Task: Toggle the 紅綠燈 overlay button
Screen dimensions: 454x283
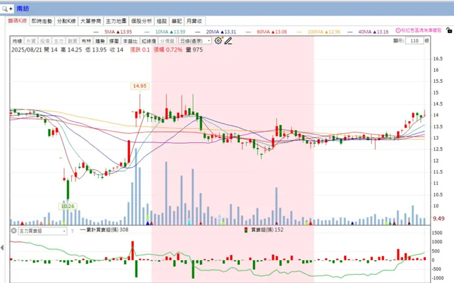Action: [x=149, y=41]
